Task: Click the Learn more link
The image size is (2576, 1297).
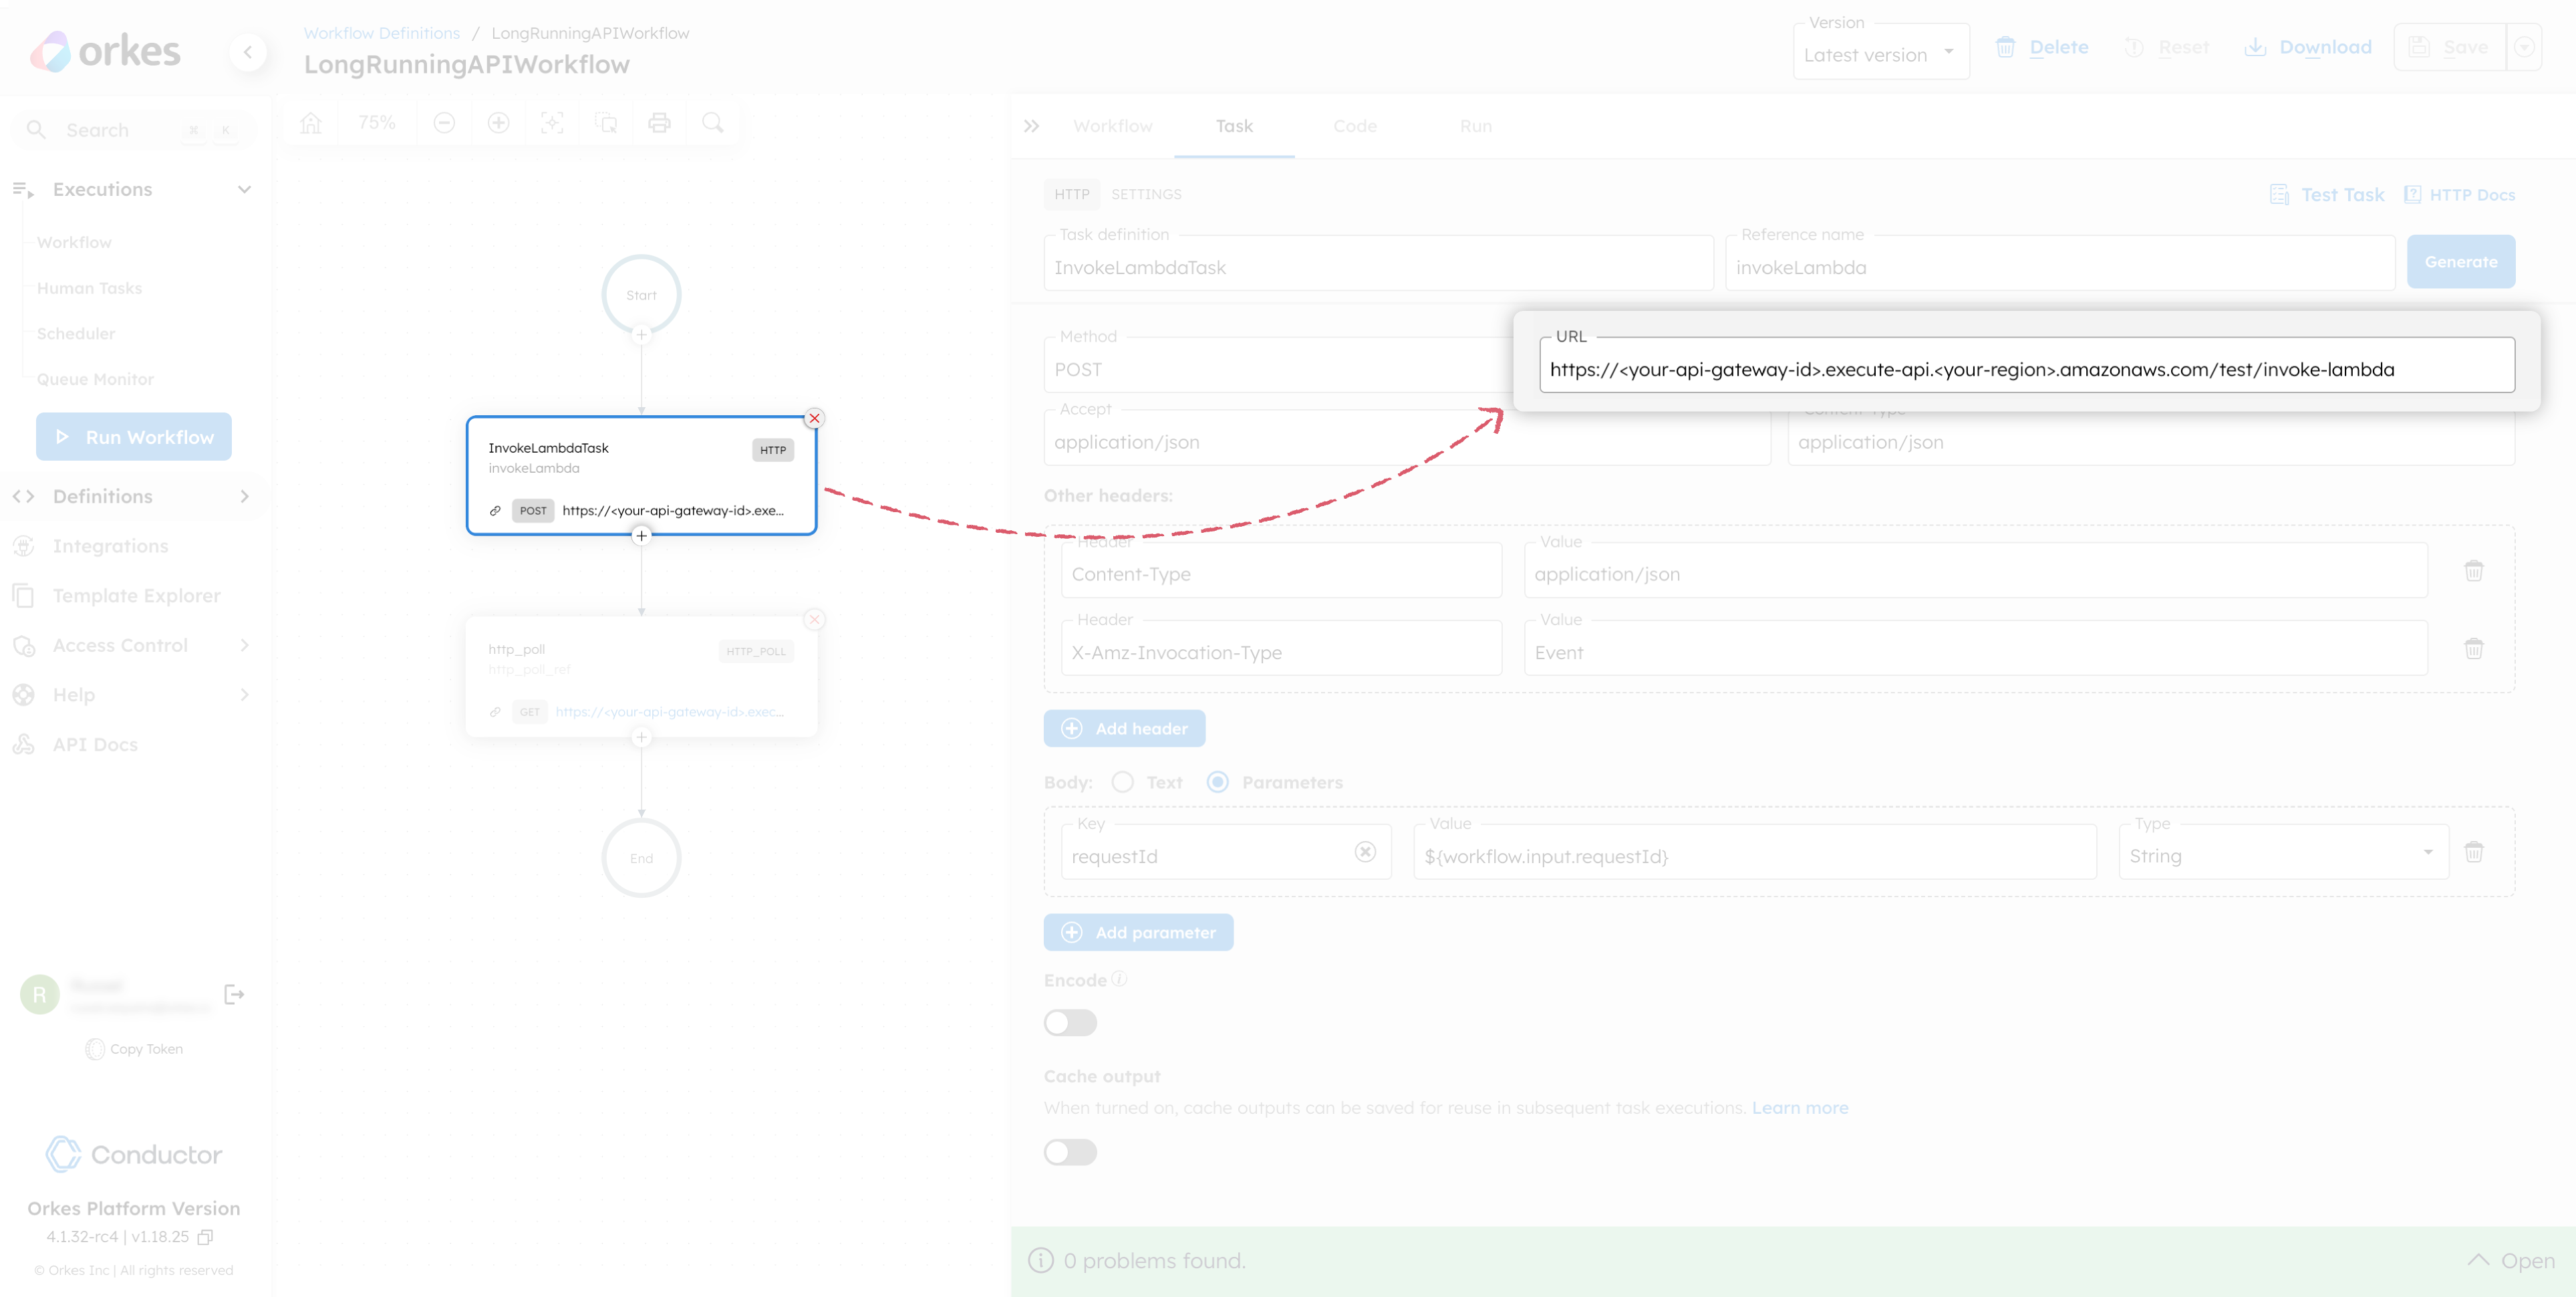Action: [1799, 1108]
